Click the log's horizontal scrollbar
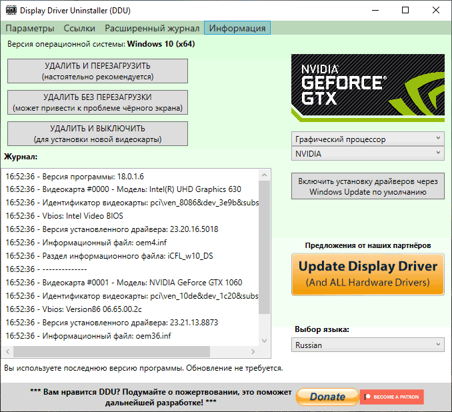The height and width of the screenshot is (412, 452). coord(133,352)
